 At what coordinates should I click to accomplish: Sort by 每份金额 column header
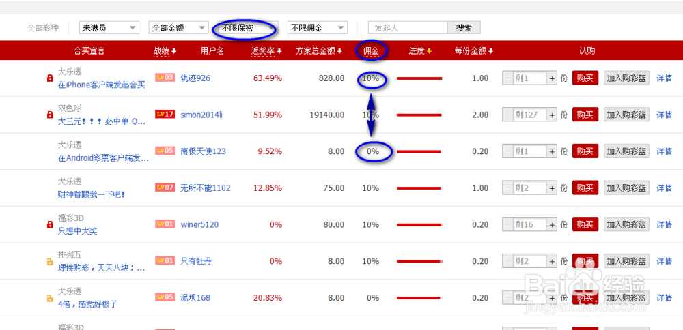coord(474,51)
